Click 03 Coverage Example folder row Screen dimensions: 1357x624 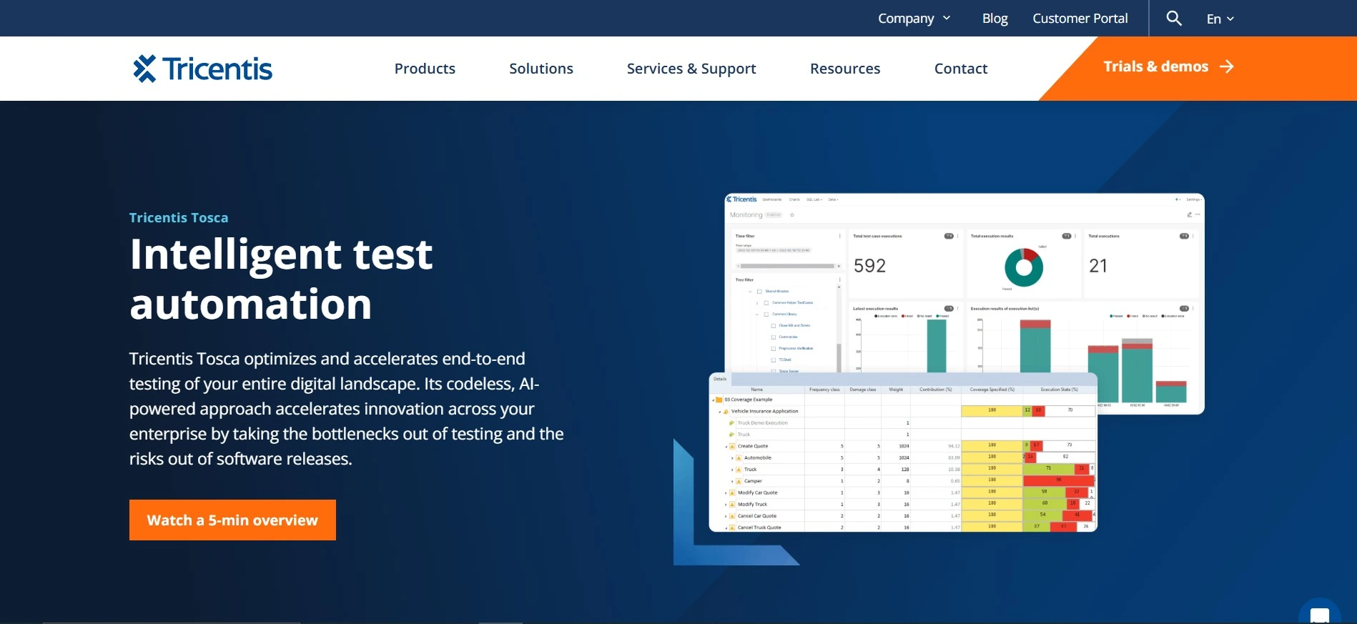click(x=903, y=400)
